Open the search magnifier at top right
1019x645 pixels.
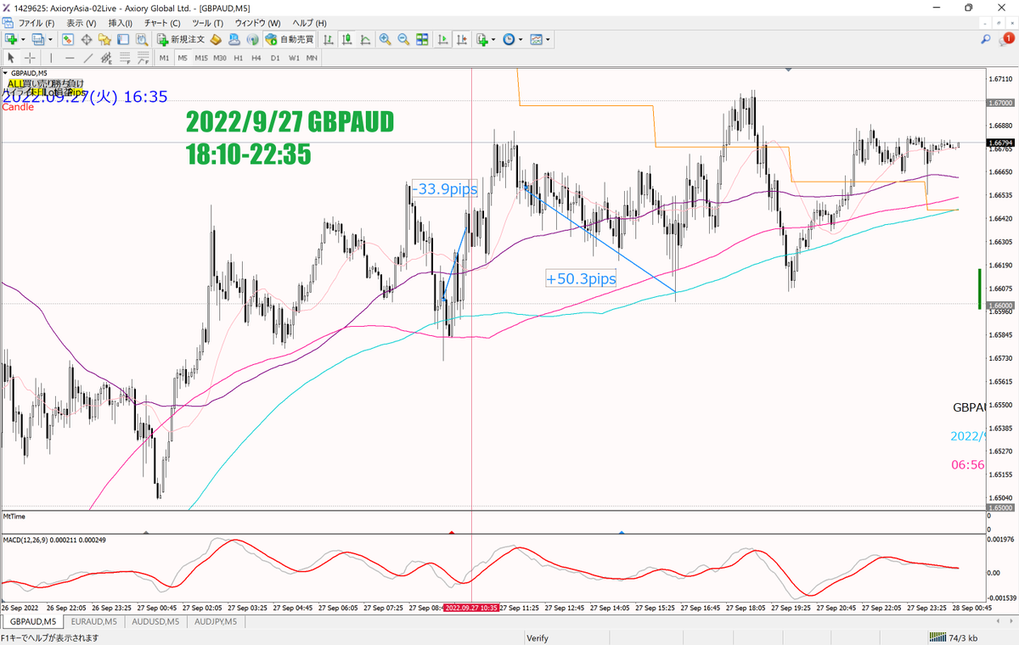tap(986, 39)
